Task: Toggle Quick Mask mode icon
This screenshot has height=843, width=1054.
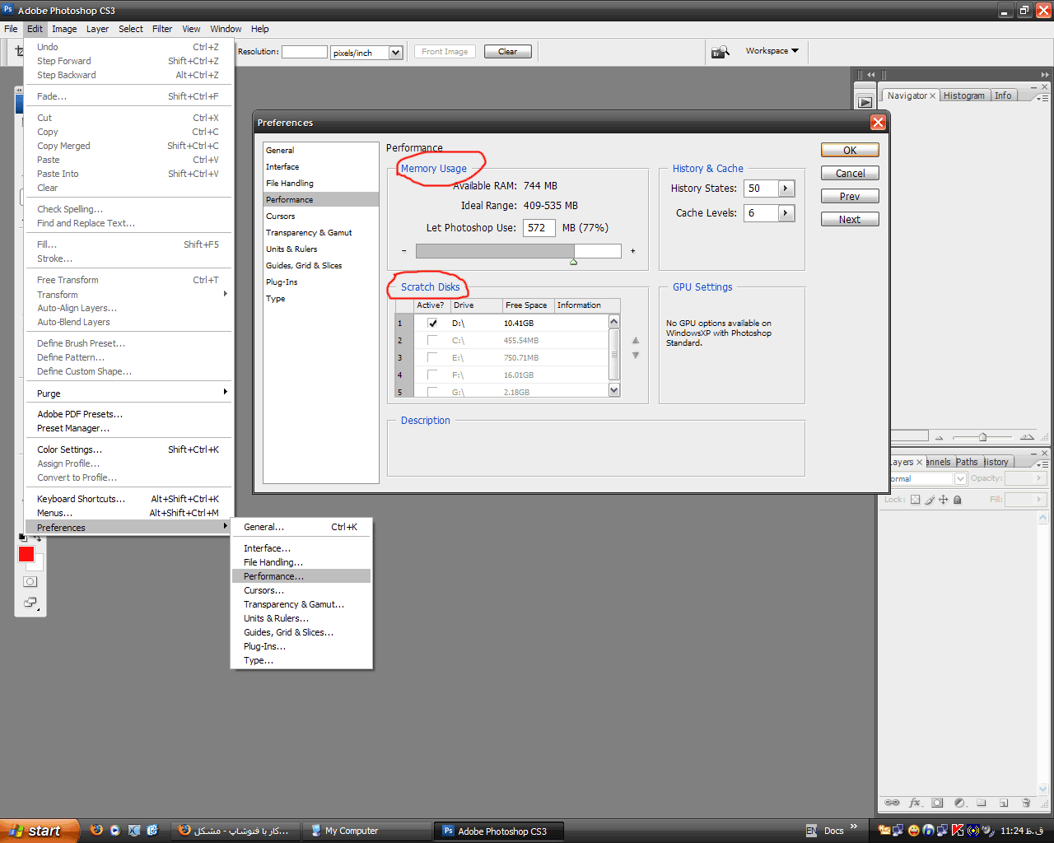Action: click(x=30, y=582)
